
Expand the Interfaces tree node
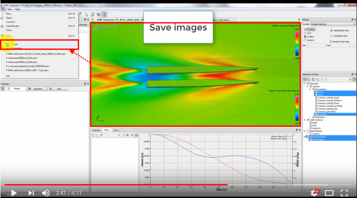tap(310, 117)
